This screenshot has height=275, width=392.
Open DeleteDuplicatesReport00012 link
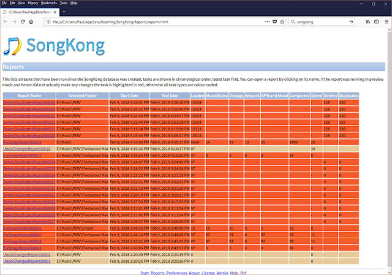(x=29, y=189)
